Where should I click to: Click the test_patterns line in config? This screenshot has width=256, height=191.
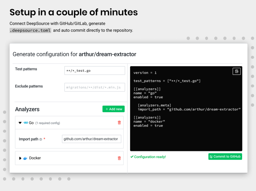pyautogui.click(x=167, y=81)
